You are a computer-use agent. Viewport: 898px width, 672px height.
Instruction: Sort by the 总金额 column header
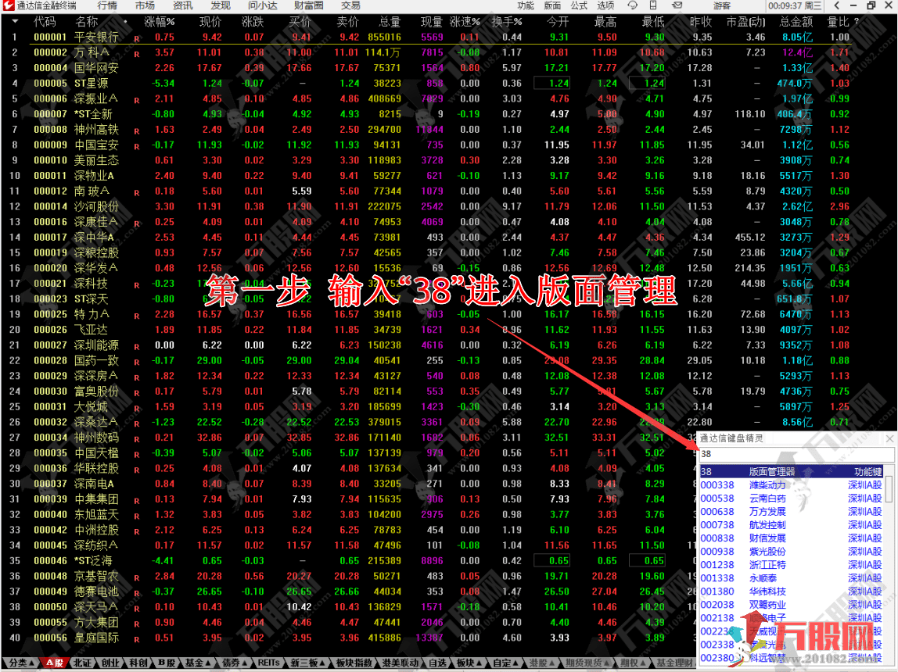click(796, 22)
